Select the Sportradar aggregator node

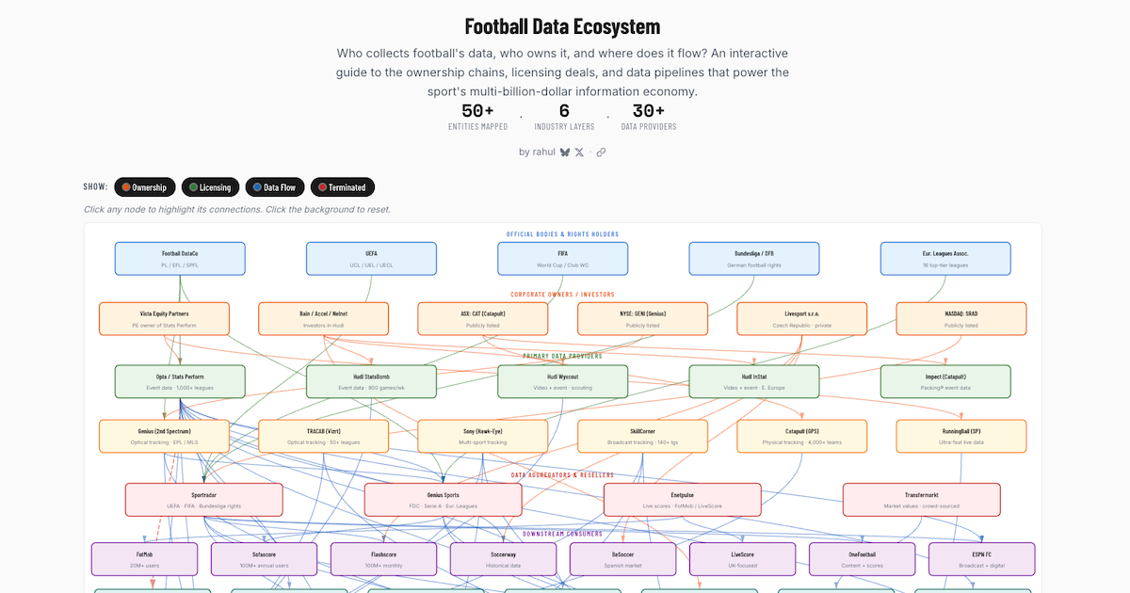point(203,500)
